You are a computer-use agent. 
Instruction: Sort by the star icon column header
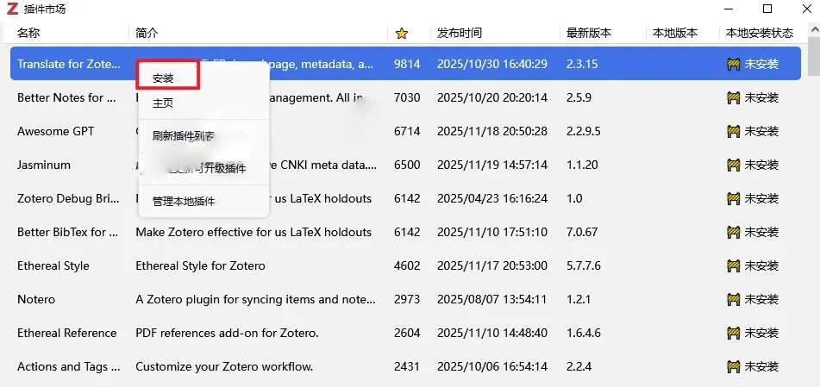coord(402,34)
